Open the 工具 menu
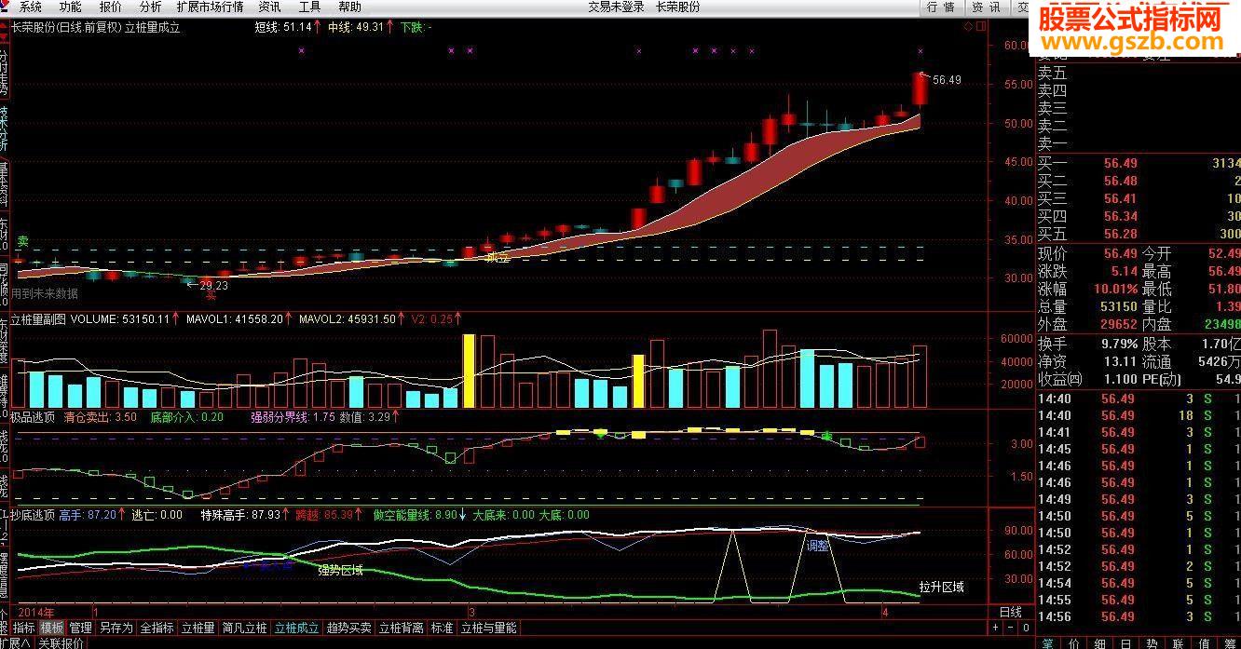This screenshot has height=649, width=1241. click(310, 7)
